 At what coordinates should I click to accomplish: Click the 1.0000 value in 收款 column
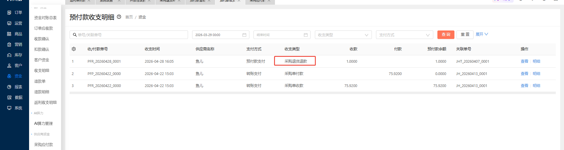click(352, 62)
